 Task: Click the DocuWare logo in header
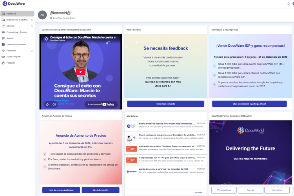(13, 4)
